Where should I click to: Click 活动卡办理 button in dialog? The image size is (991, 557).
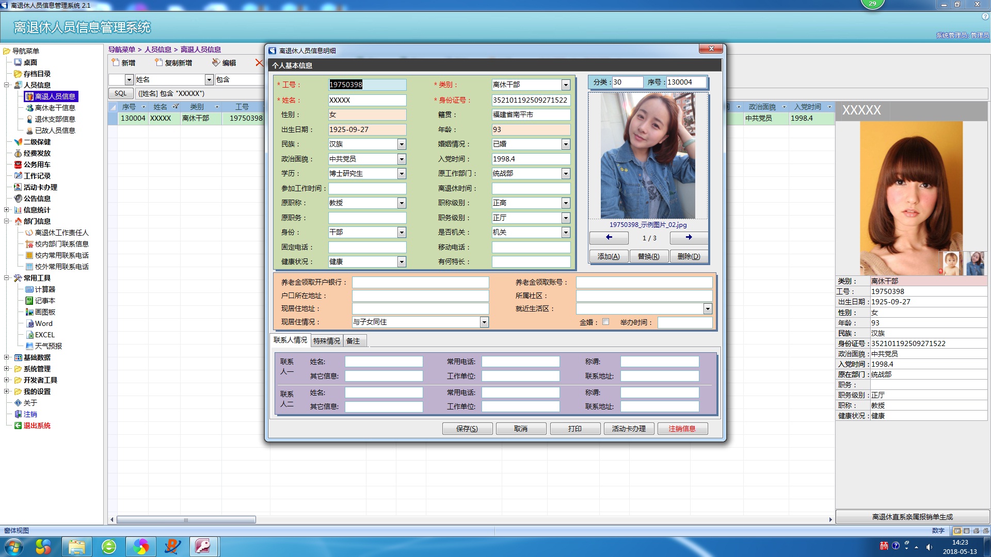(x=629, y=429)
